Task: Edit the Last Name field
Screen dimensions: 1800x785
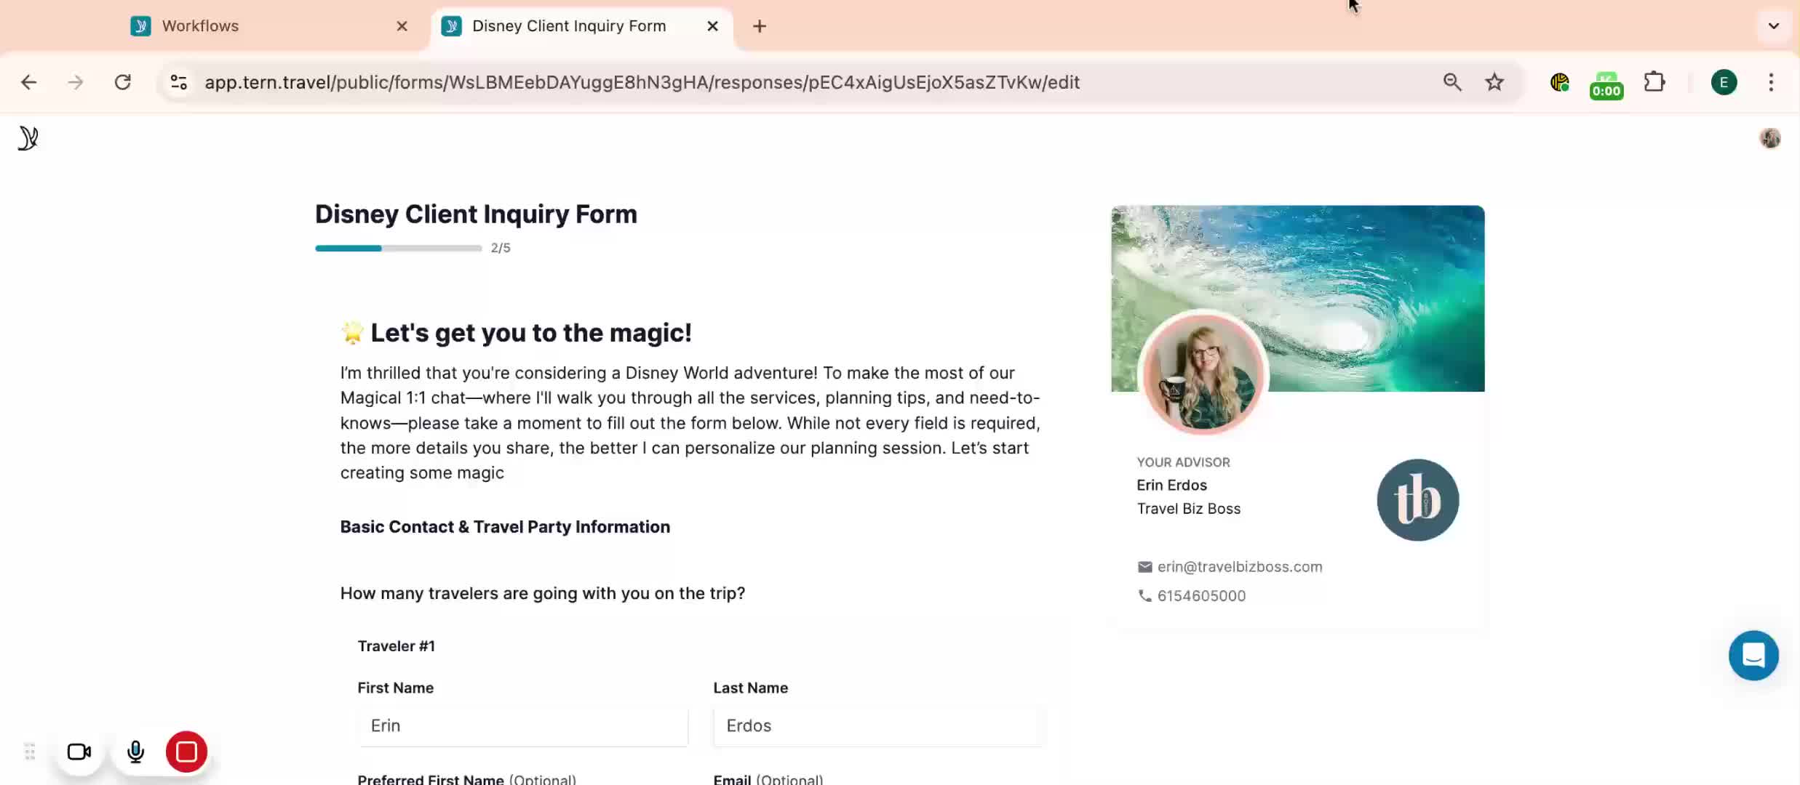Action: 879,726
